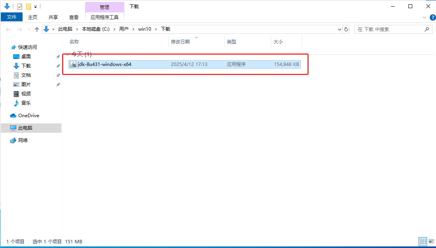Click the Help question mark icon
Screen dimensions: 436x248
click(433, 17)
